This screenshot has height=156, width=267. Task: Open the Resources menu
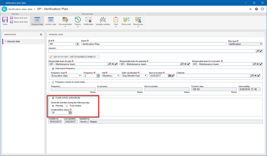pos(138,22)
